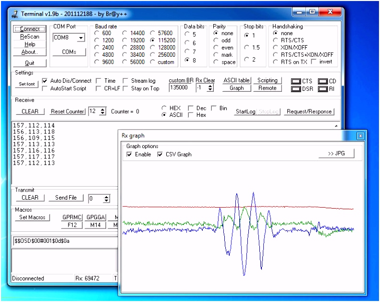Click the M14 macro button
This screenshot has width=380, height=302.
point(96,225)
